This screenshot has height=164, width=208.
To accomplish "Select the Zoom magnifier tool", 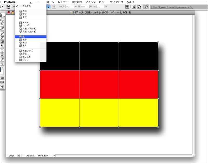I will coord(2,63).
